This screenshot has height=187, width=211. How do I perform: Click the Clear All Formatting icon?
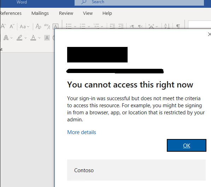38,26
